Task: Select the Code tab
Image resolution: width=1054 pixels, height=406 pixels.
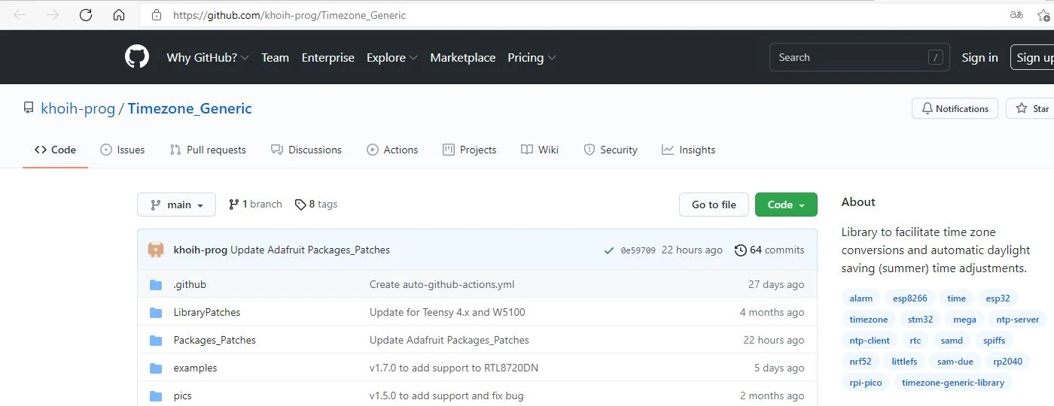Action: coord(56,150)
